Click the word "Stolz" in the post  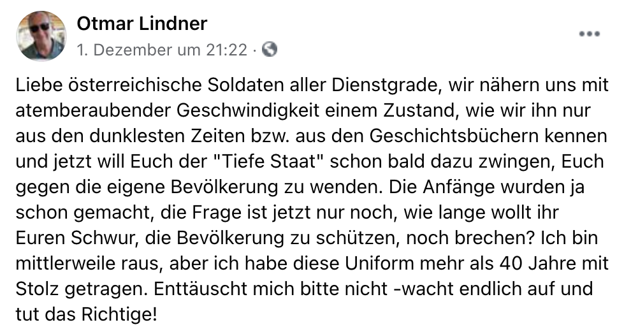pyautogui.click(x=38, y=289)
